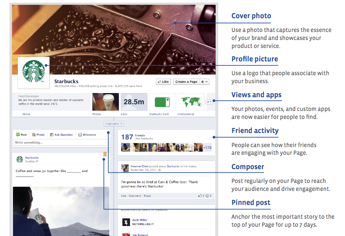345x236 pixels.
Task: Click the September 26, 2011 timestamp
Action: point(144,170)
